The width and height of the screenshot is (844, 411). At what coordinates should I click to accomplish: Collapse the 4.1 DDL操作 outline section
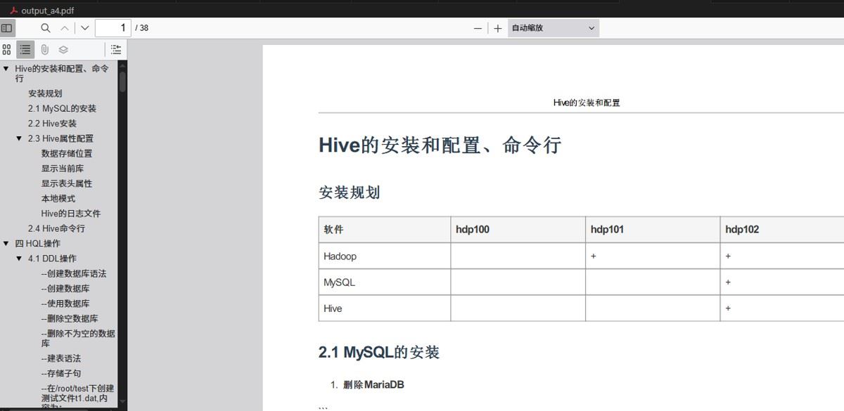(19, 258)
